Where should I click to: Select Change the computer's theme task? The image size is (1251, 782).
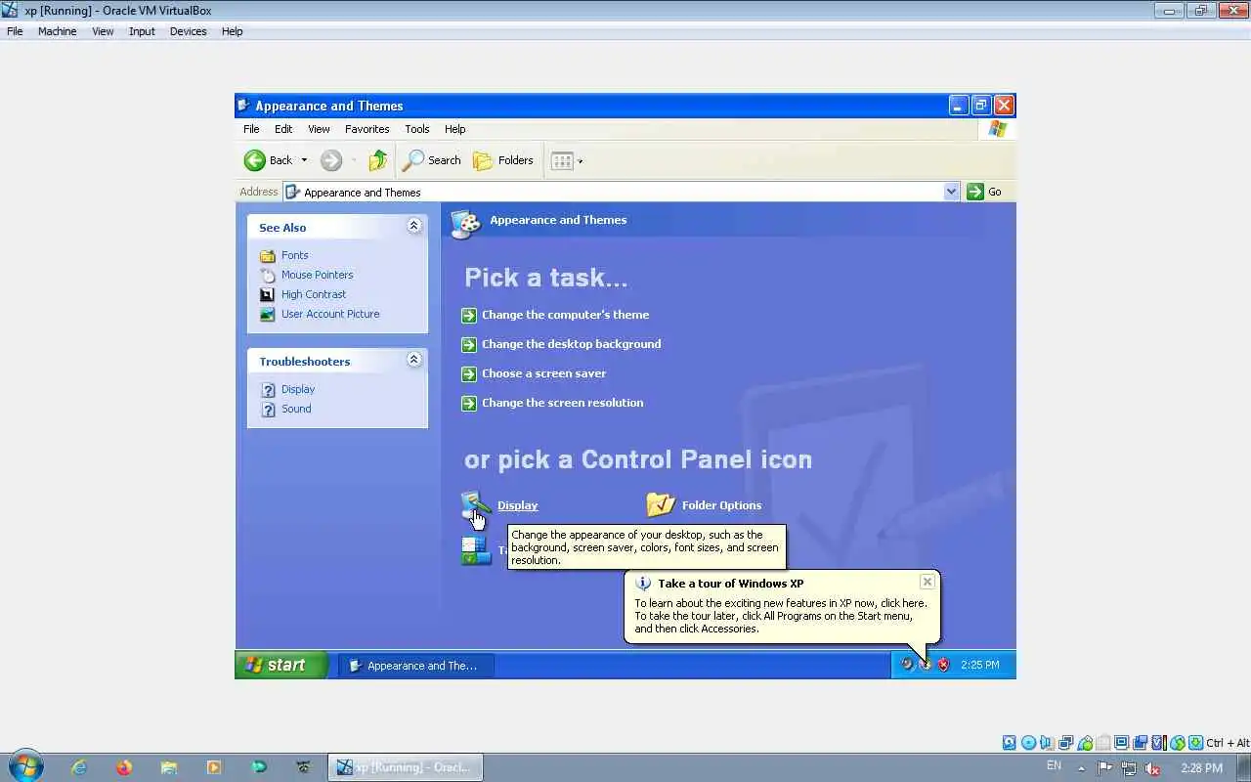pyautogui.click(x=565, y=315)
